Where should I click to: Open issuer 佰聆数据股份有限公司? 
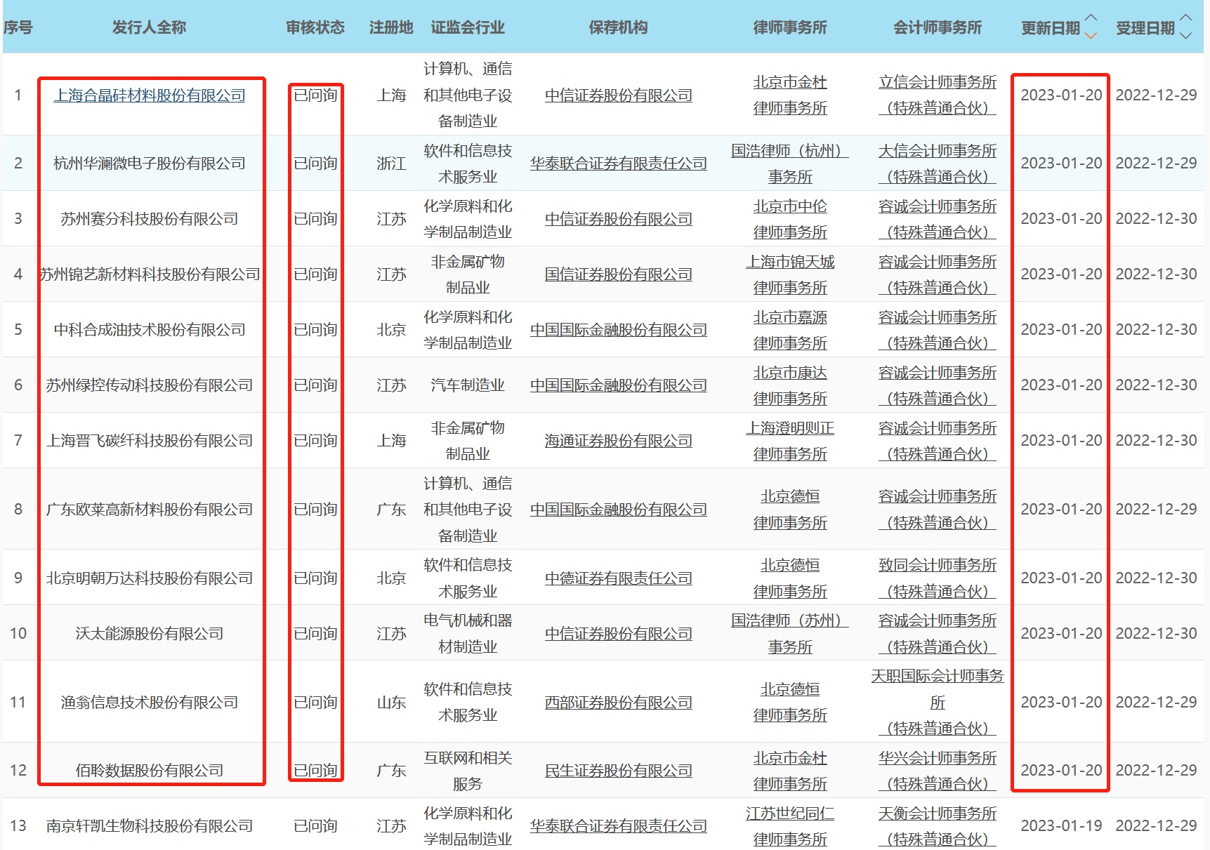point(150,771)
